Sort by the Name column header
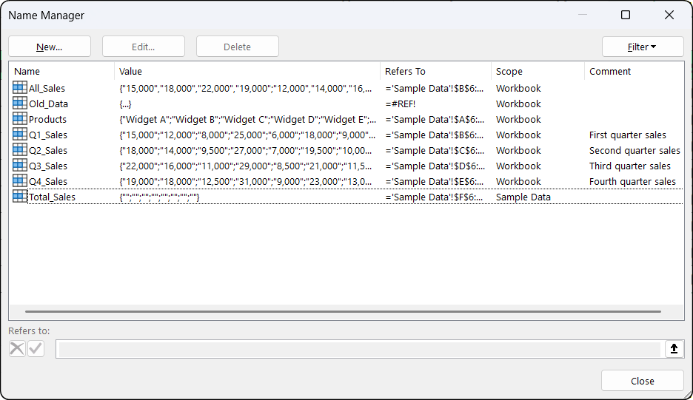Image resolution: width=693 pixels, height=400 pixels. click(x=62, y=72)
